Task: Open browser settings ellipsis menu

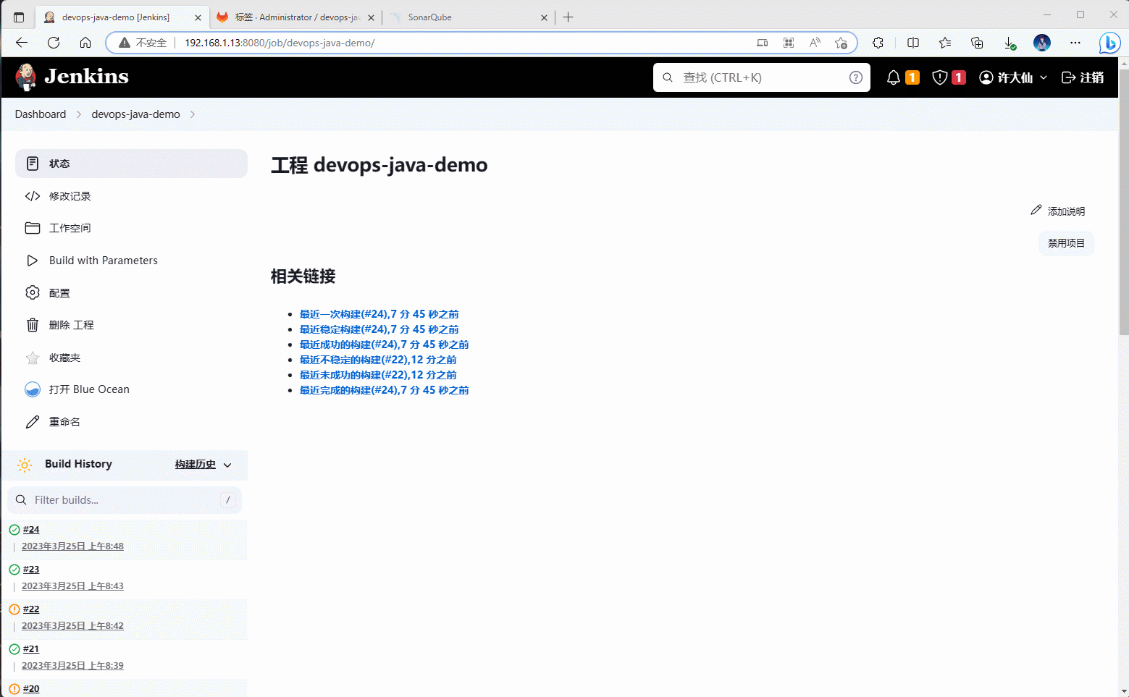Action: pyautogui.click(x=1075, y=43)
